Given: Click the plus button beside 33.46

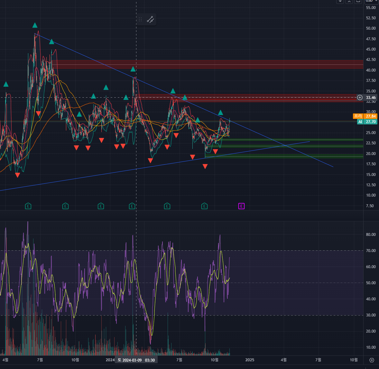Looking at the screenshot, I should pyautogui.click(x=360, y=97).
